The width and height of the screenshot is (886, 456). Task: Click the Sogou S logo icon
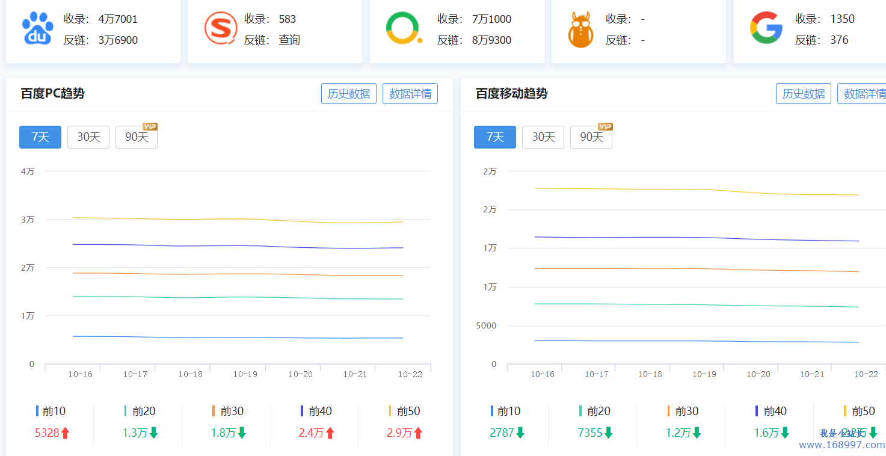(x=221, y=28)
